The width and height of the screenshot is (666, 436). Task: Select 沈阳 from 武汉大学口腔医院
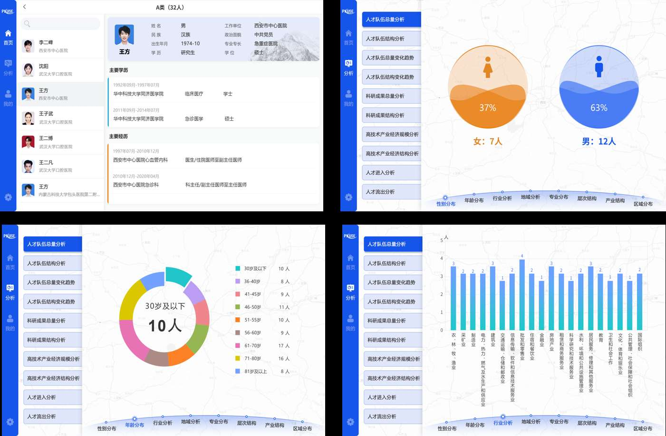[x=60, y=70]
